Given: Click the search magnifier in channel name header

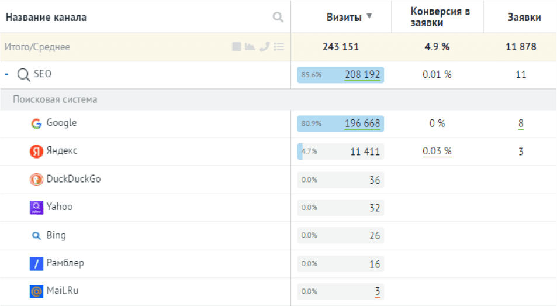Looking at the screenshot, I should [x=278, y=18].
